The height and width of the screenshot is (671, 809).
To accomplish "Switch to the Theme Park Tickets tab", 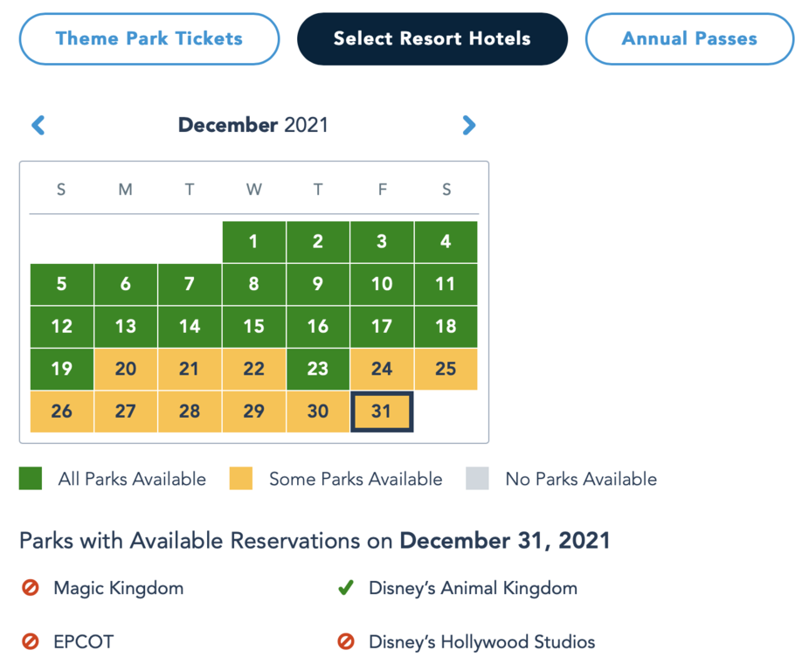I will click(x=149, y=38).
